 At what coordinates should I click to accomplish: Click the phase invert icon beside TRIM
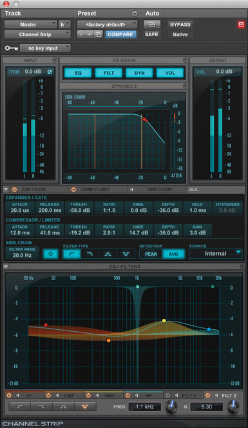pos(50,72)
